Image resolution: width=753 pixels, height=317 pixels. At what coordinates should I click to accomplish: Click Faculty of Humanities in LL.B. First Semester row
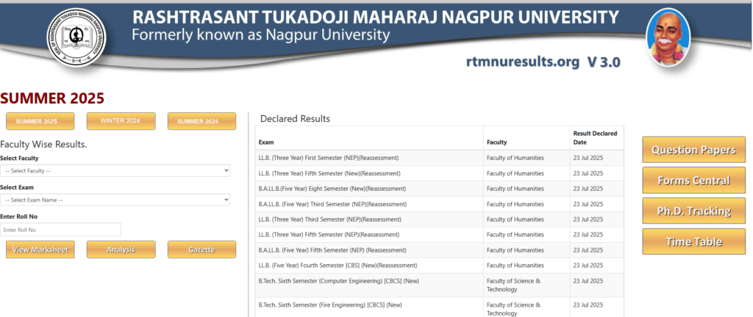click(515, 158)
